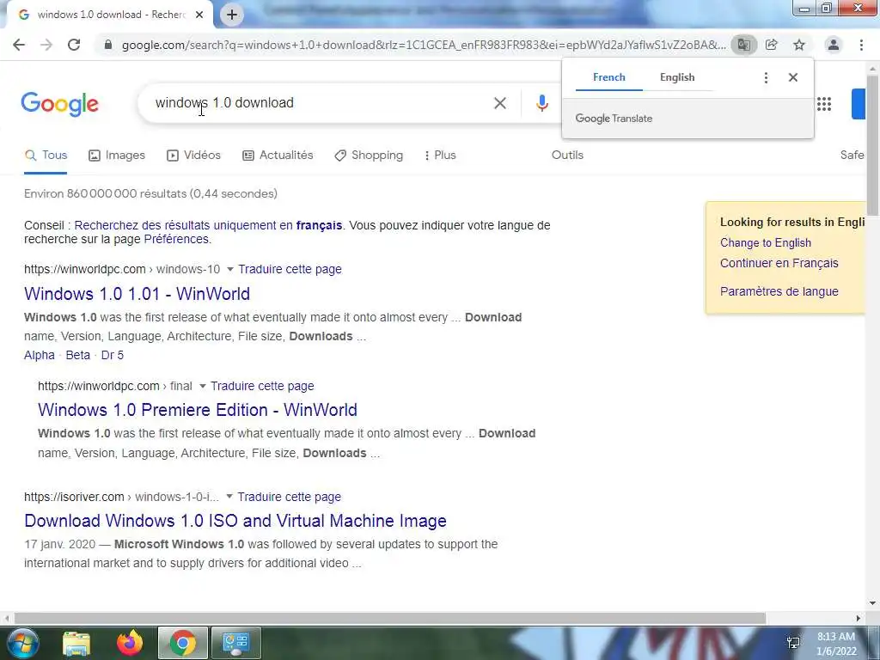View site security lock info

point(108,45)
